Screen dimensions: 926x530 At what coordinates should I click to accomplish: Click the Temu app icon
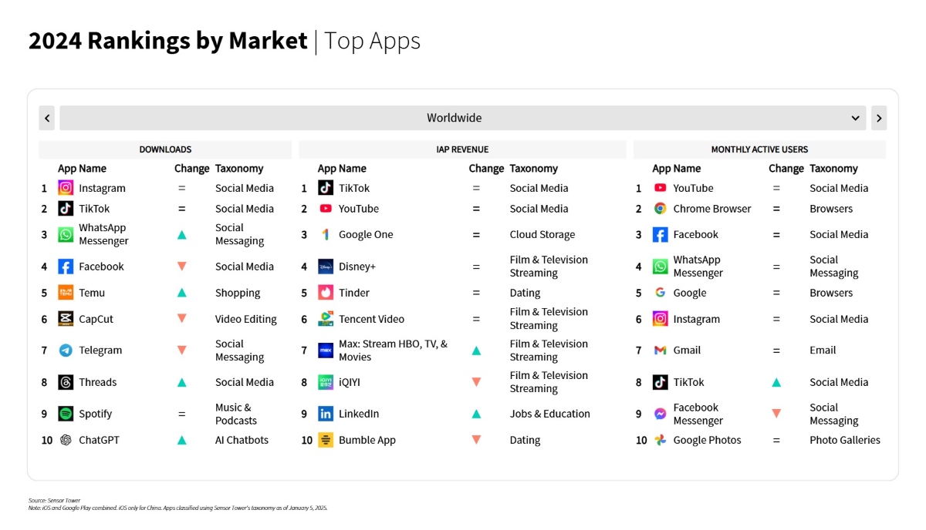point(66,293)
